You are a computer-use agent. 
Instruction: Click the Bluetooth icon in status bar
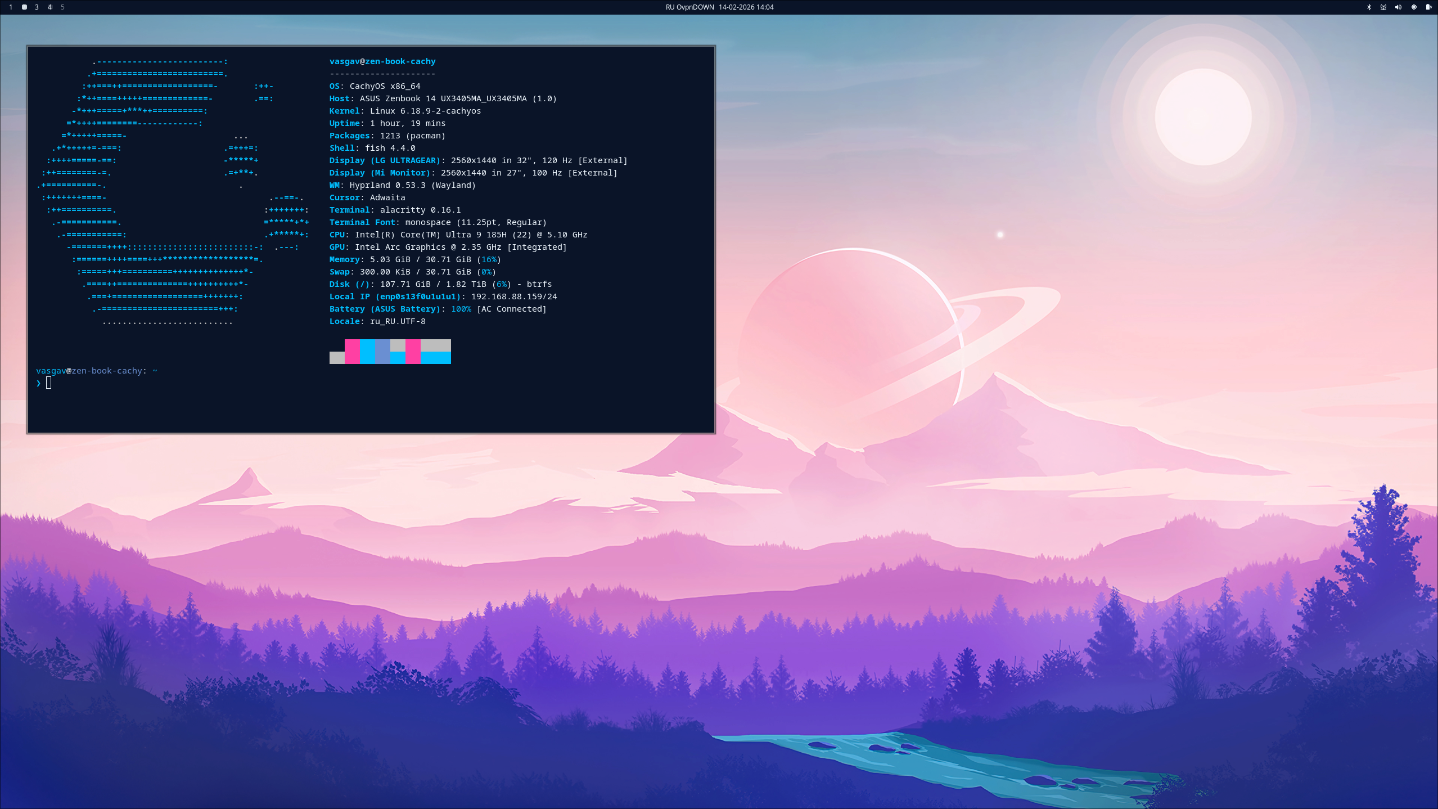tap(1369, 7)
